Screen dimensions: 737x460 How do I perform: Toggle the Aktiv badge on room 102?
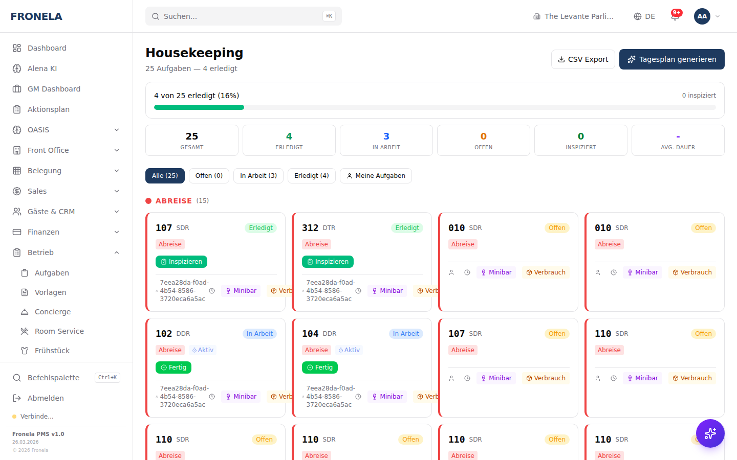[203, 350]
